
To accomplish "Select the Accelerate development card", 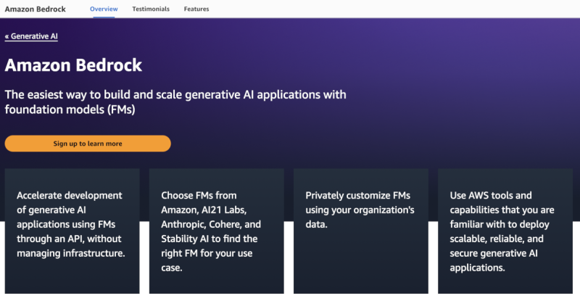I will click(72, 232).
